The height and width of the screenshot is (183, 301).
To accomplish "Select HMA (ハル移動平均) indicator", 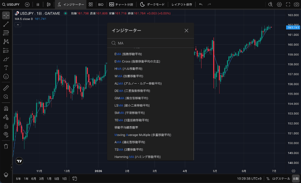I will click(x=151, y=69).
